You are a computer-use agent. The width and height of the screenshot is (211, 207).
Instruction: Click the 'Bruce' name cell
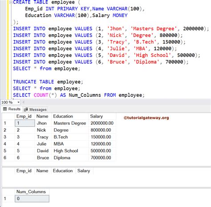43,158
